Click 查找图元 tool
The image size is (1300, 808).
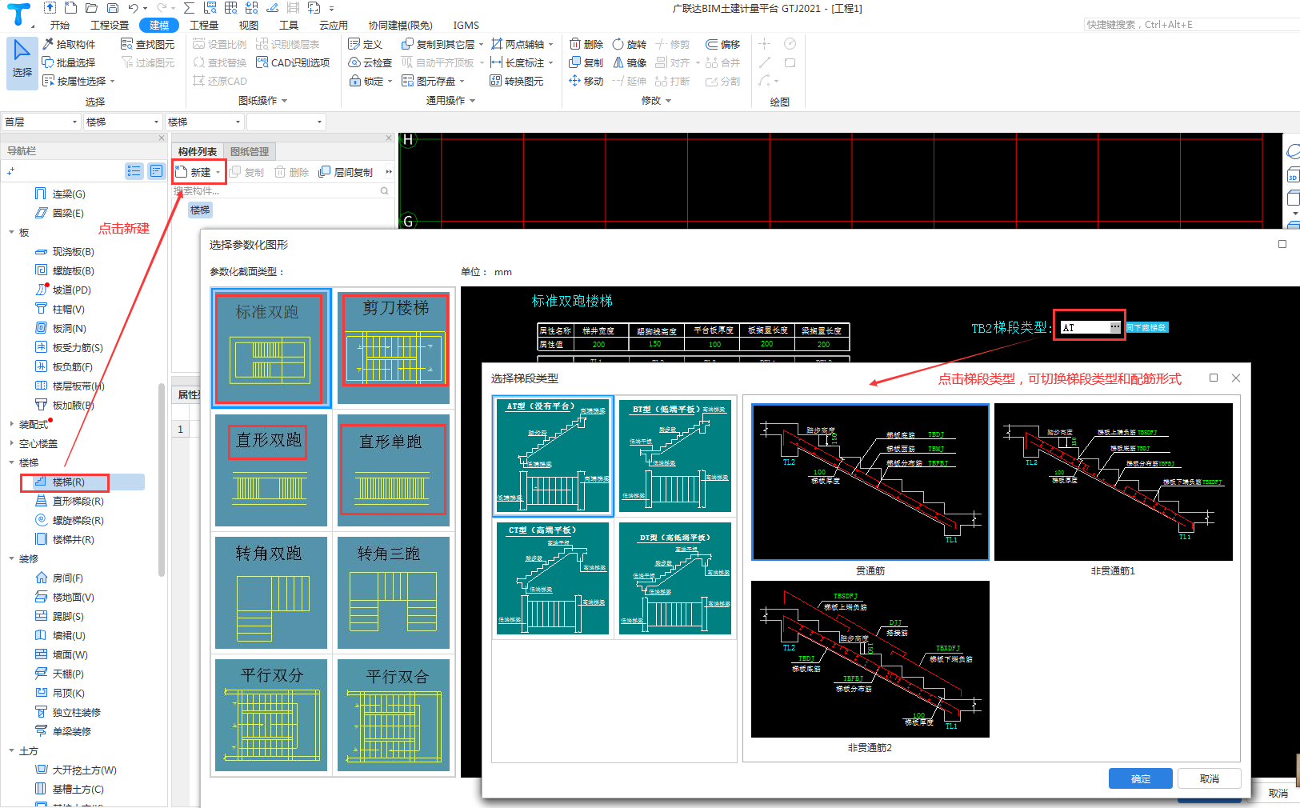(x=147, y=44)
